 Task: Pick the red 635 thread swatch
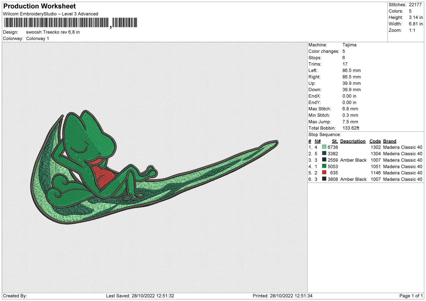coord(324,172)
